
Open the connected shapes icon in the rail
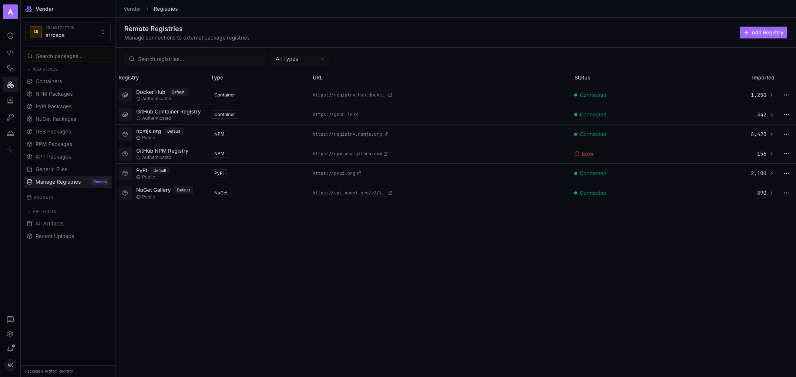coord(10,68)
